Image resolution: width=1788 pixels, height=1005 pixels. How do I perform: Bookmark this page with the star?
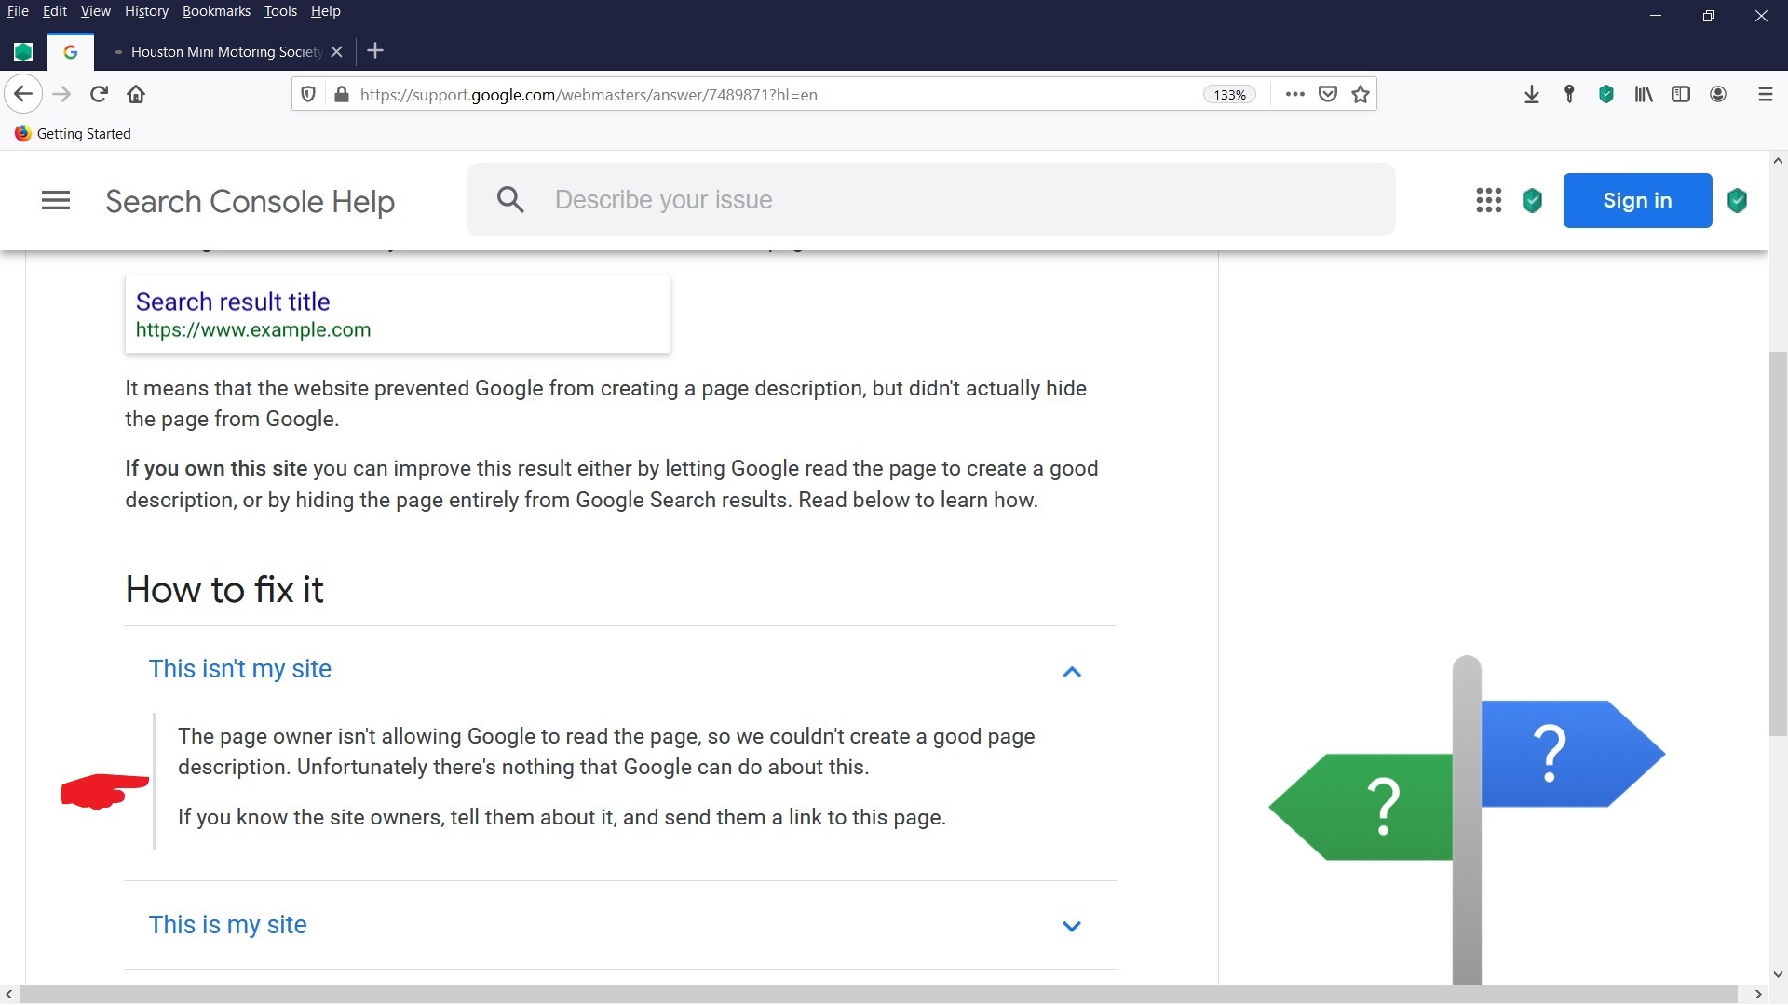[1361, 94]
